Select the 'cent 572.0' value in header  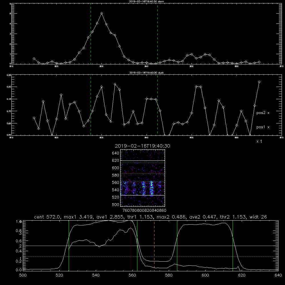click(48, 217)
